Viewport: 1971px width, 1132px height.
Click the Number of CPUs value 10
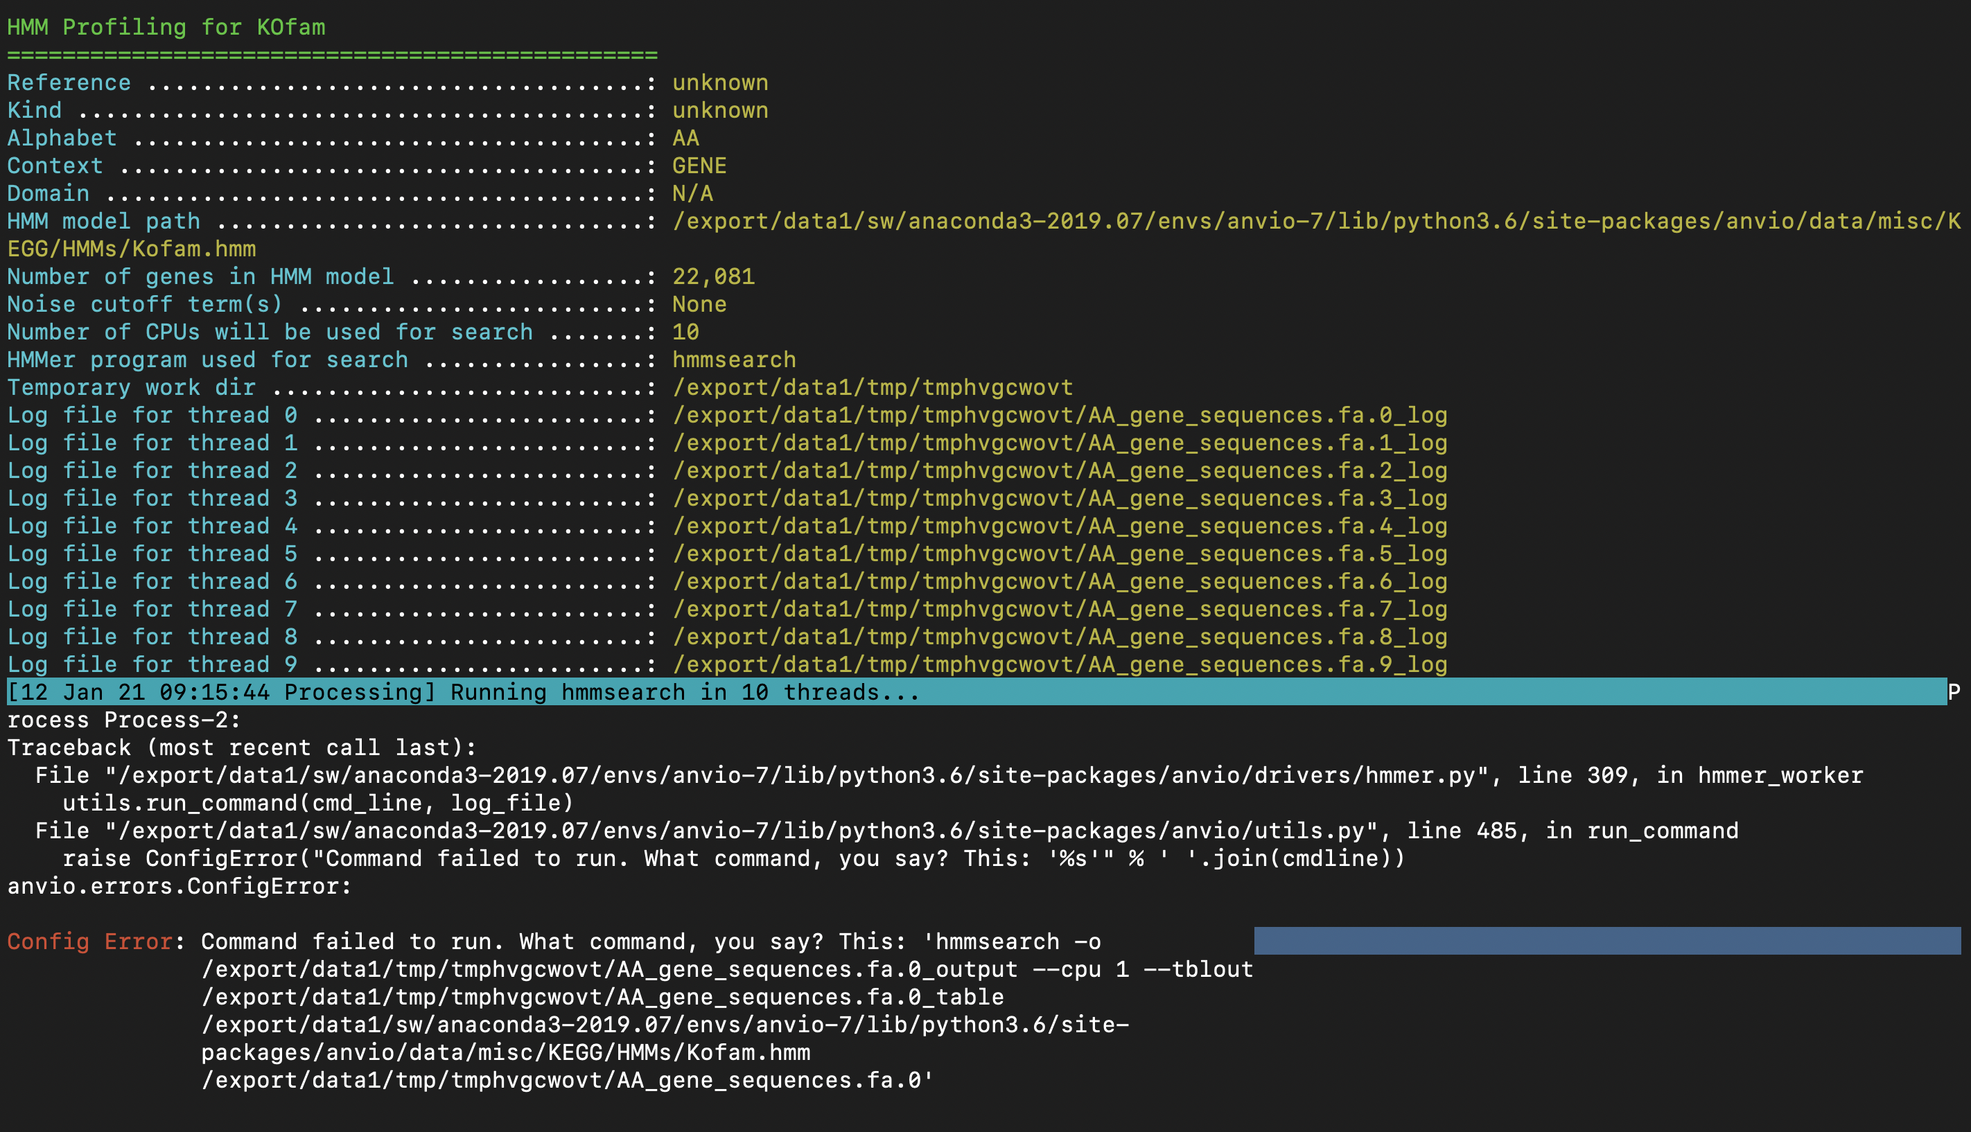(x=684, y=332)
